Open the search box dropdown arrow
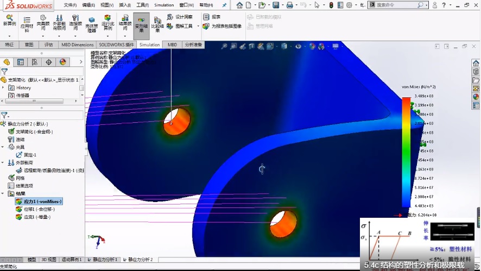The height and width of the screenshot is (271, 481). click(427, 5)
